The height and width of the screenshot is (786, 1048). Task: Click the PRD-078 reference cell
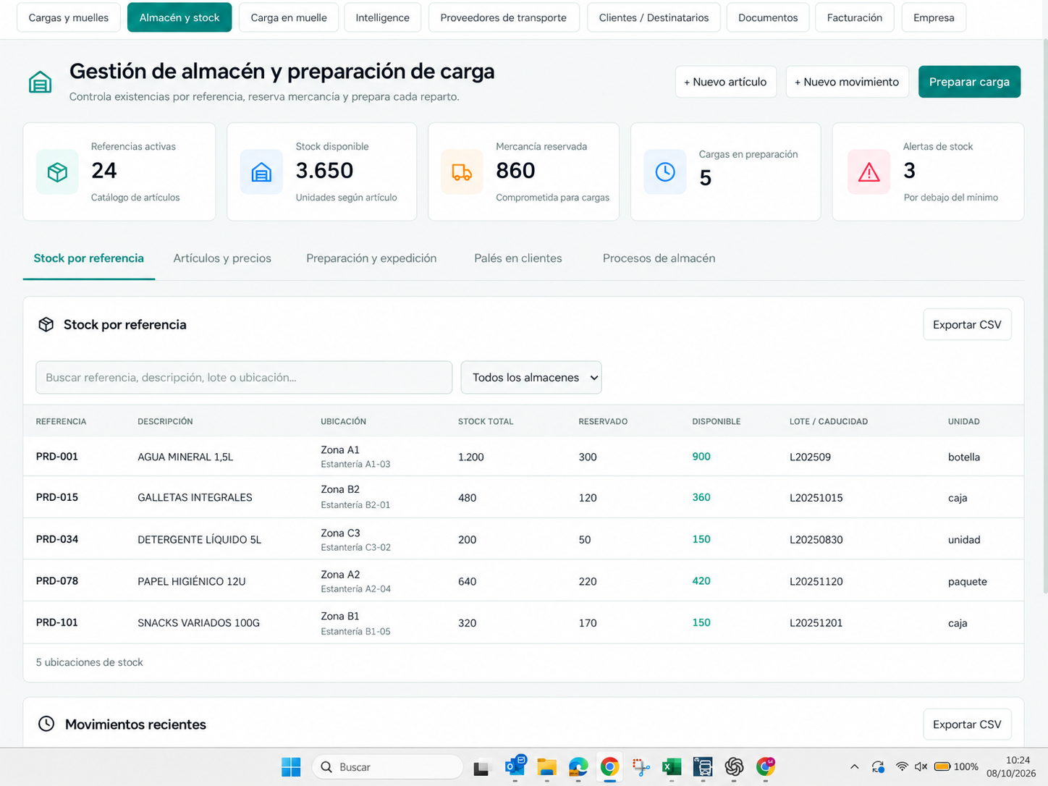57,581
